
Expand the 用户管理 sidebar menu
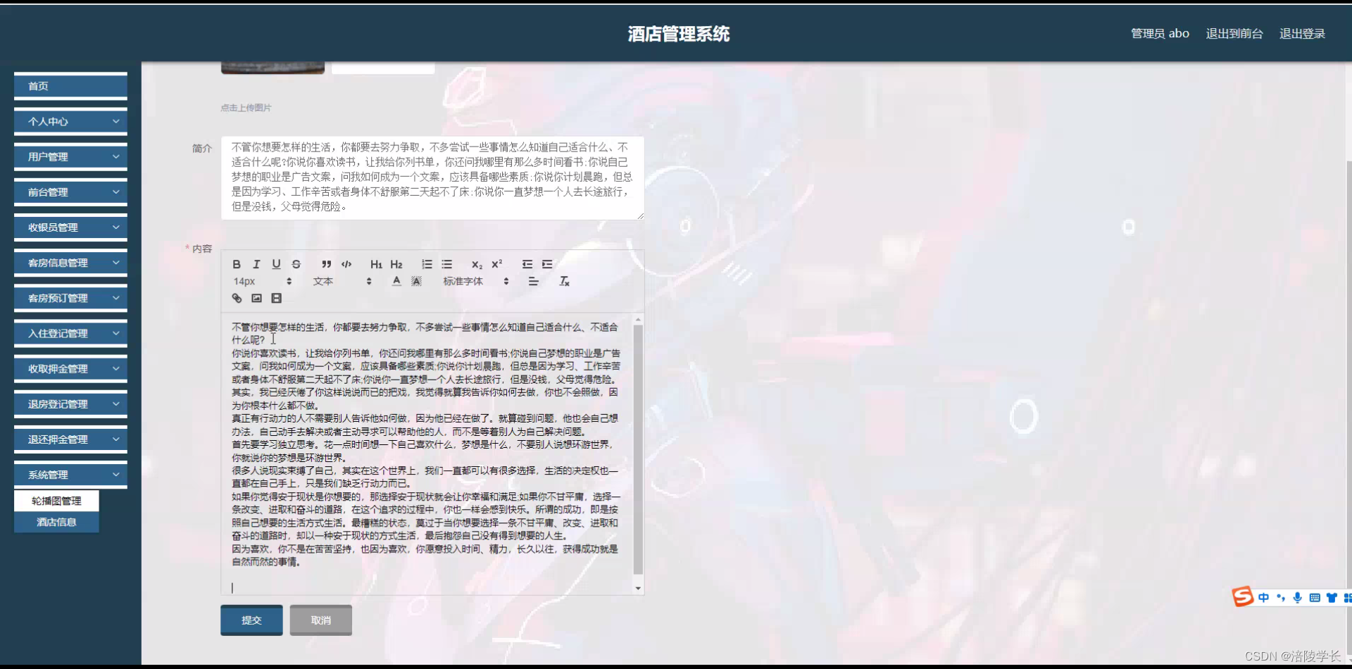click(70, 156)
